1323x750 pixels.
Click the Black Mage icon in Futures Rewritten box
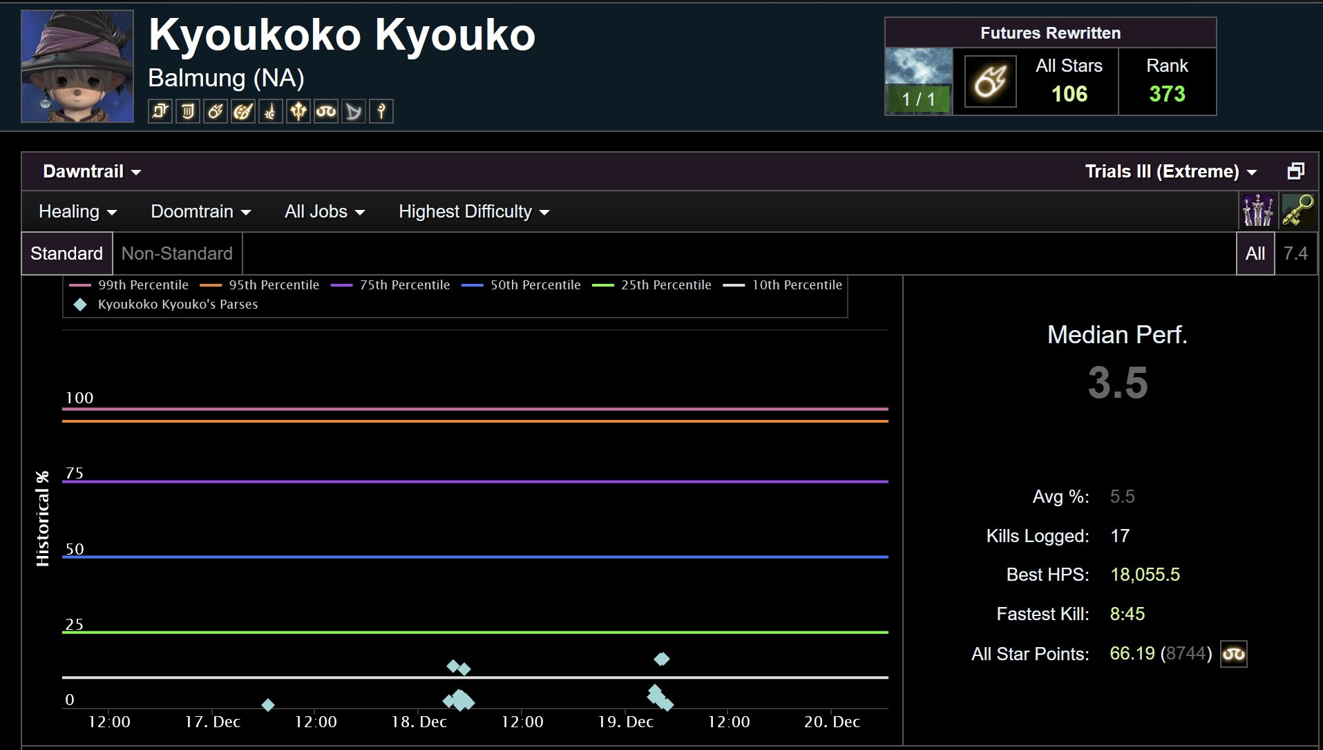pyautogui.click(x=990, y=81)
